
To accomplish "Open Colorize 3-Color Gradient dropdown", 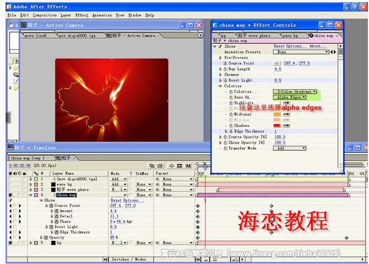I will click(295, 91).
